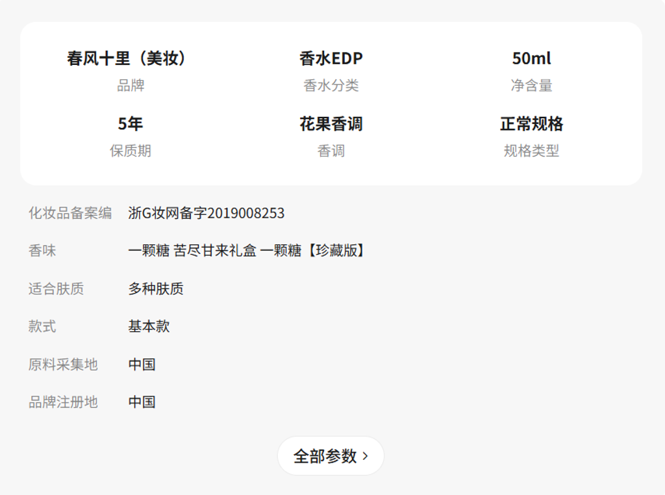The height and width of the screenshot is (495, 665).
Task: Click the 5年 shelf life value
Action: pos(130,123)
